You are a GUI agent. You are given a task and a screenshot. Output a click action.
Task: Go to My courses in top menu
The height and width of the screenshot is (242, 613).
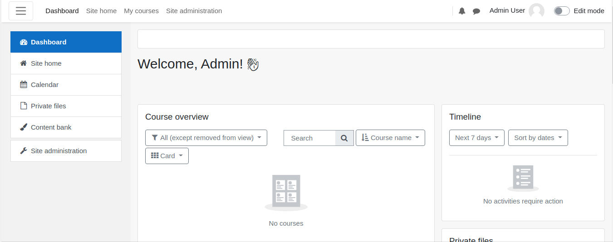pos(142,11)
